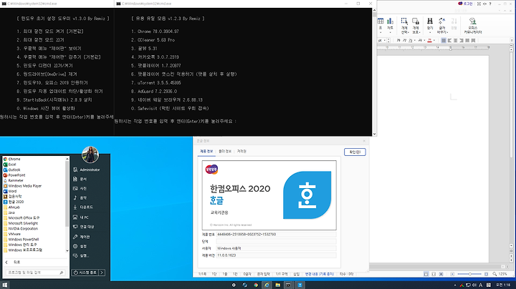Click File Explorer icon on the taskbar
This screenshot has width=516, height=289.
coord(278,285)
